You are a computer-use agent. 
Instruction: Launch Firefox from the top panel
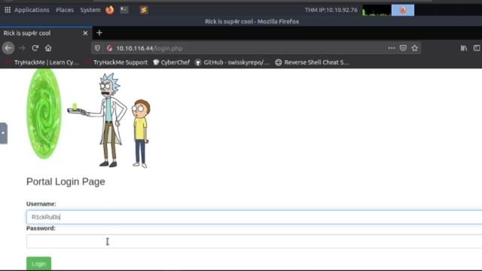109,10
